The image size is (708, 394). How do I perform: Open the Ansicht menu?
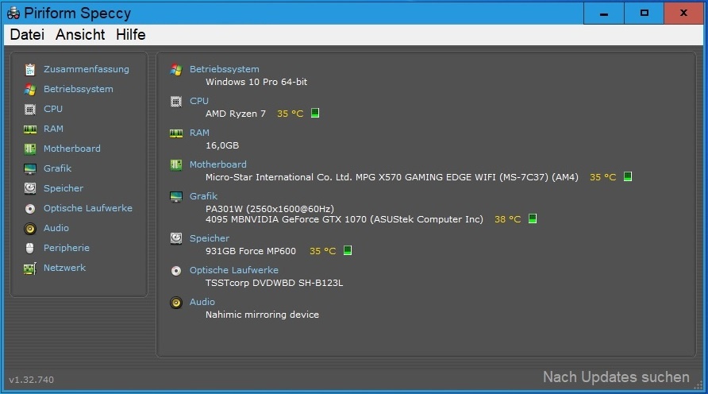(80, 35)
